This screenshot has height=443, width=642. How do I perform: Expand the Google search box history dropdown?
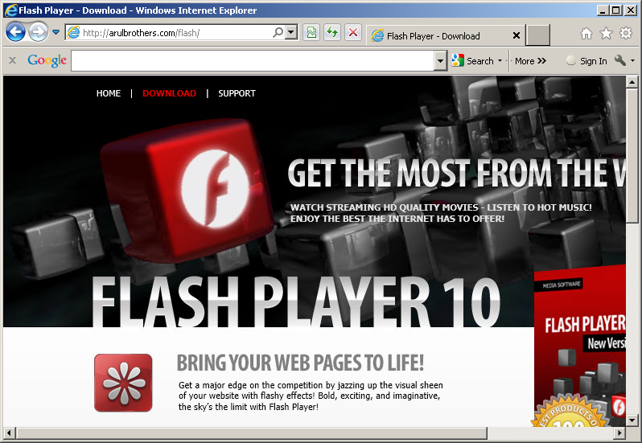point(440,61)
